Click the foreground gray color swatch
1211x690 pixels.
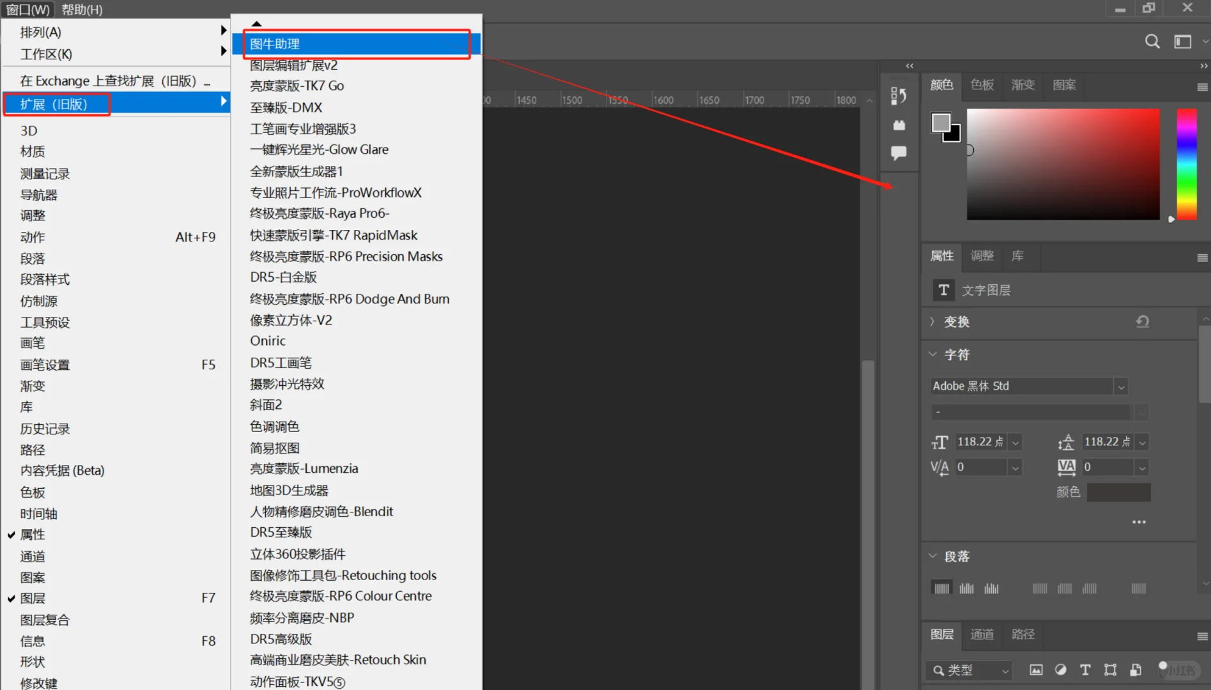tap(941, 123)
